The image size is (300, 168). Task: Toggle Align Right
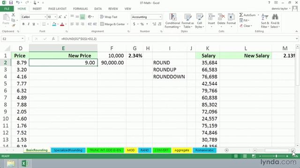[x=82, y=24]
